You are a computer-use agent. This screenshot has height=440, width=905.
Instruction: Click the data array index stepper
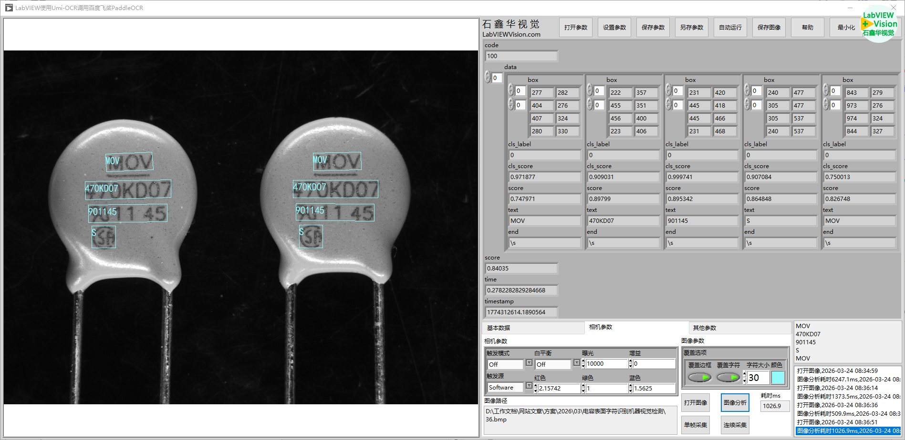click(488, 78)
